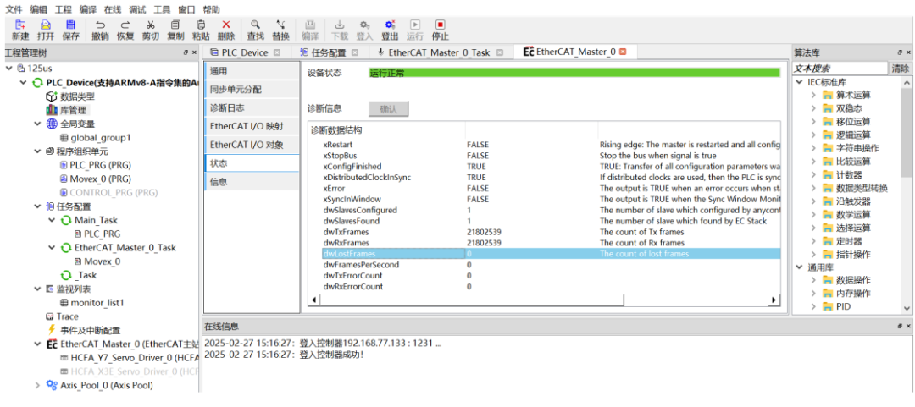Screen dimensions: 915x407
Task: Select the HCFA_Y7_Servo_Driver_0 tree item
Action: (129, 358)
